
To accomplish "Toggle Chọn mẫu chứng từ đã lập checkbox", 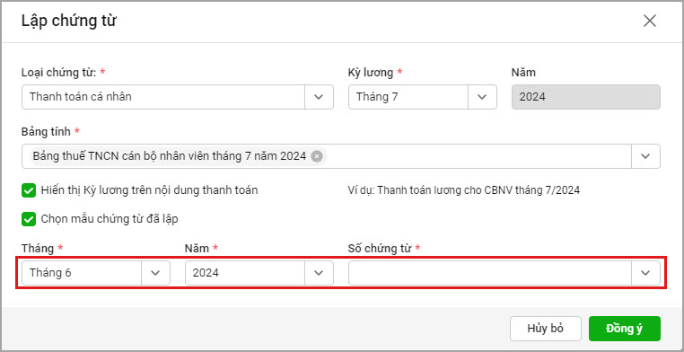I will tap(29, 219).
